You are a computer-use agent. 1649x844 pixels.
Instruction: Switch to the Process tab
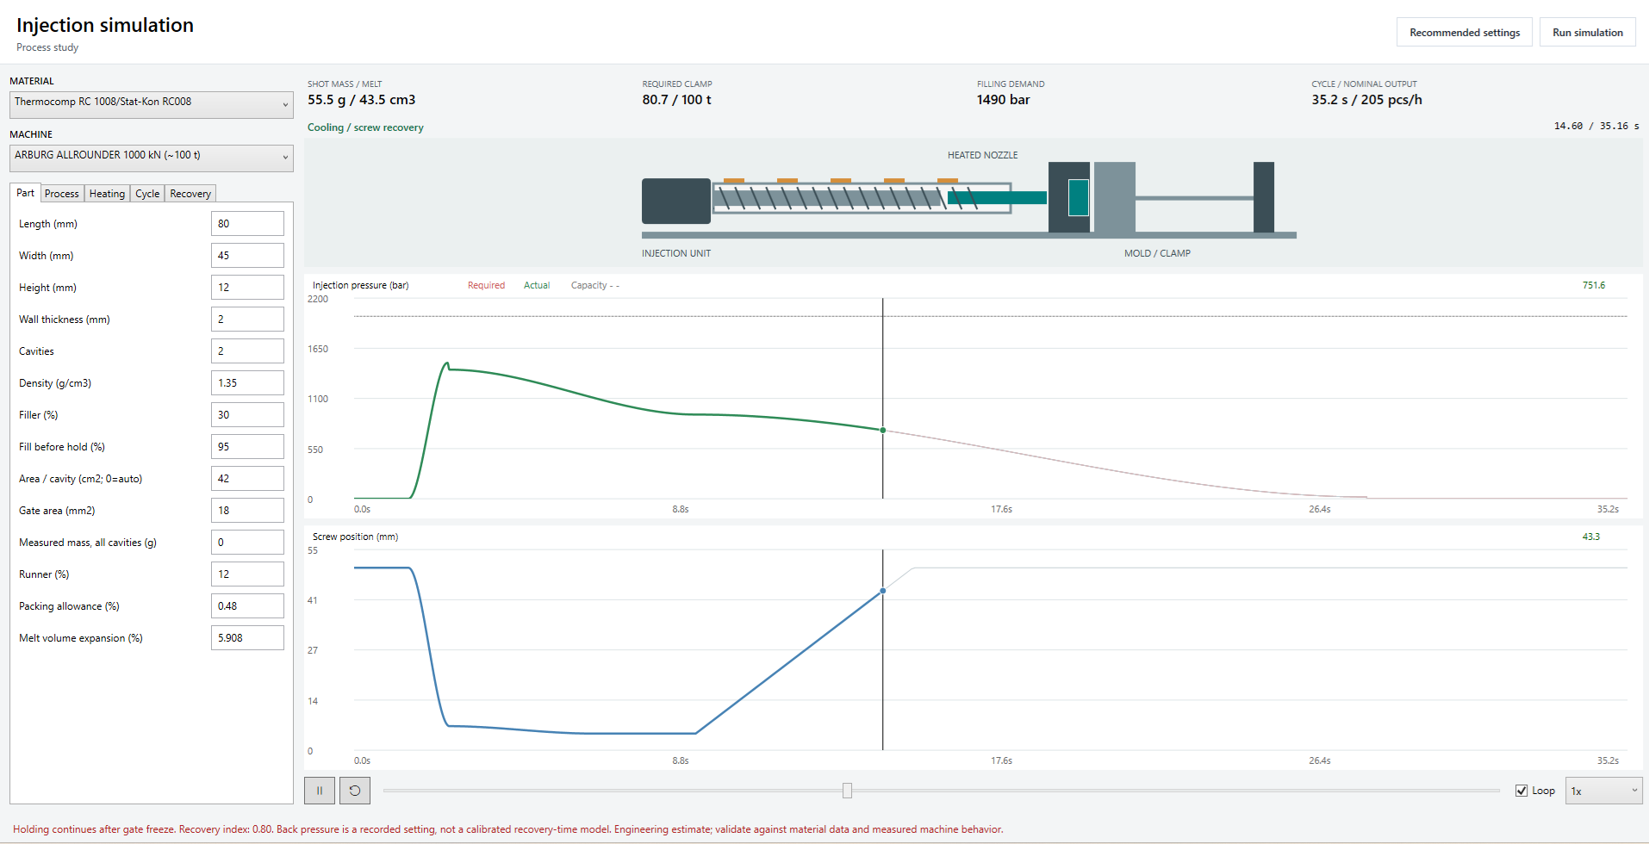[x=62, y=194]
